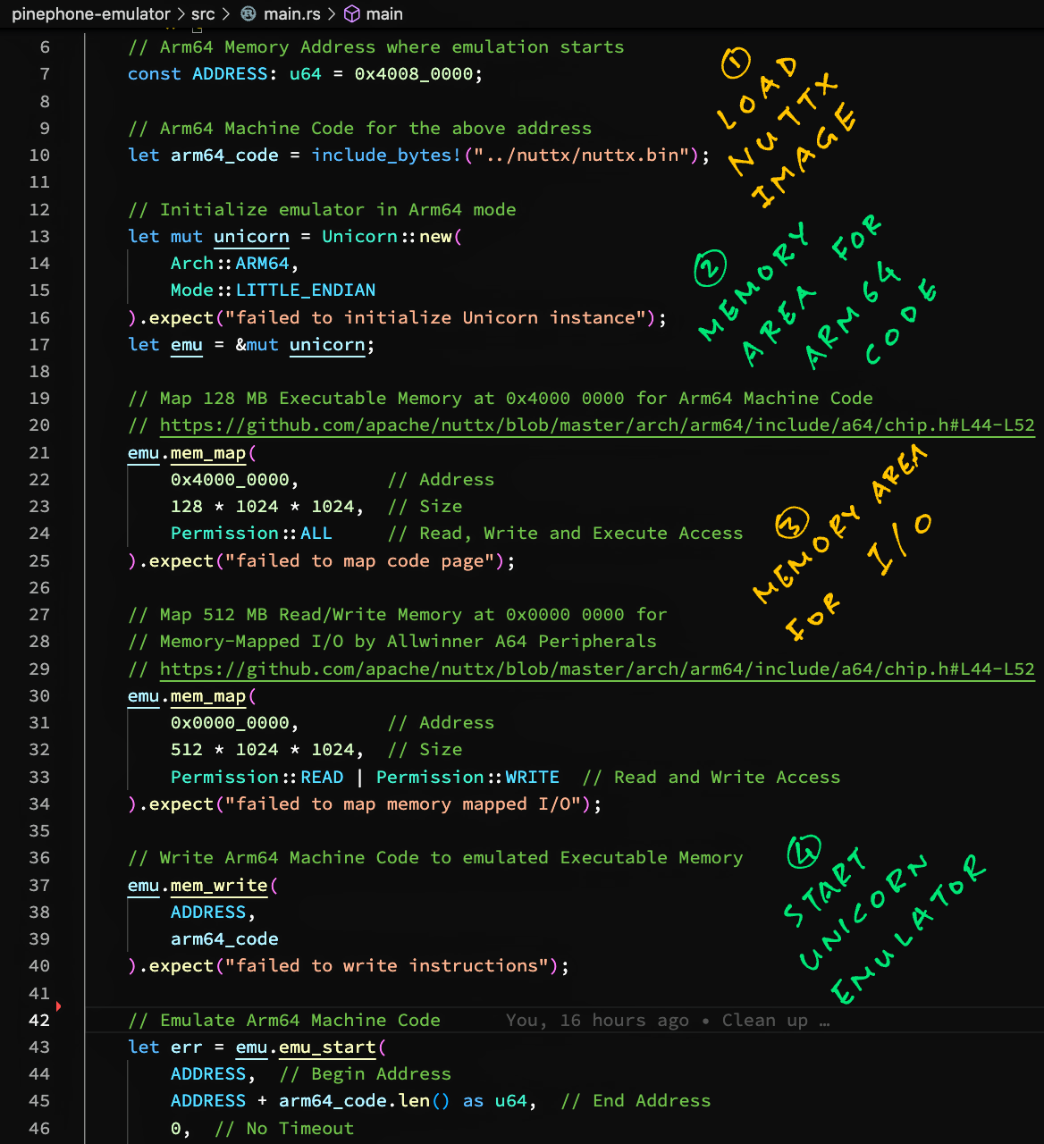Open the main.rs breadcrumb file picker
Screen dimensions: 1044x1144
(291, 14)
